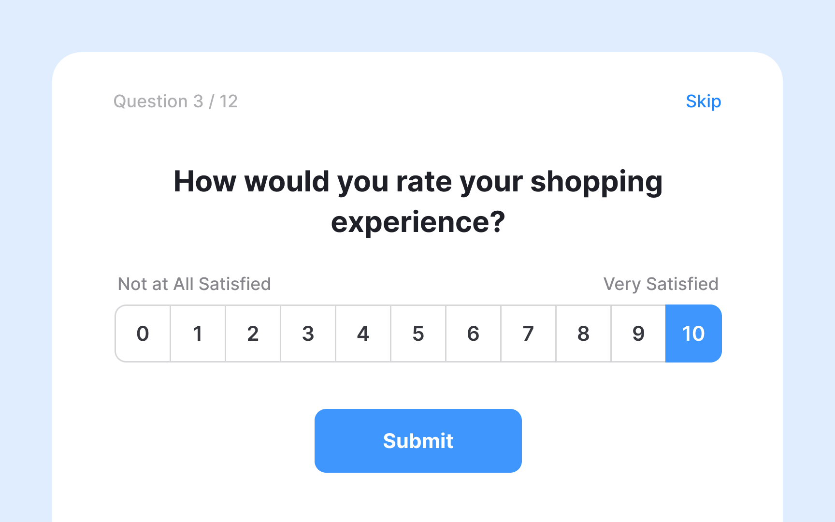
Task: Select rating 4
Action: click(x=363, y=333)
